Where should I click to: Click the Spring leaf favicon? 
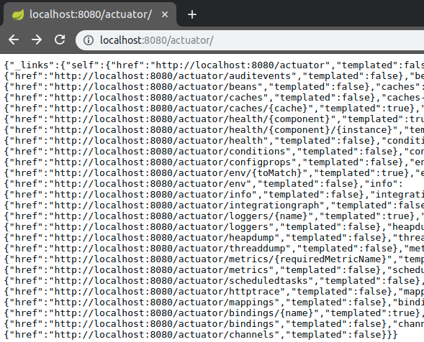(x=18, y=14)
